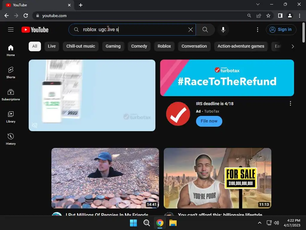
Task: Click the search magnifier button
Action: pos(205,30)
